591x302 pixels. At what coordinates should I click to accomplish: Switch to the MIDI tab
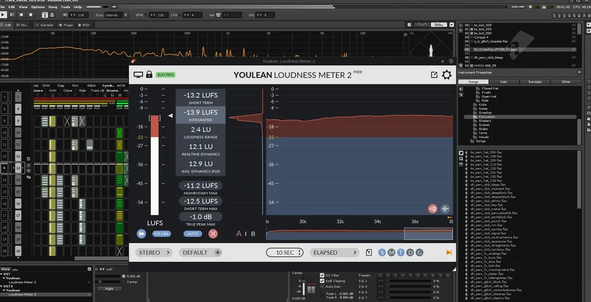click(x=84, y=25)
